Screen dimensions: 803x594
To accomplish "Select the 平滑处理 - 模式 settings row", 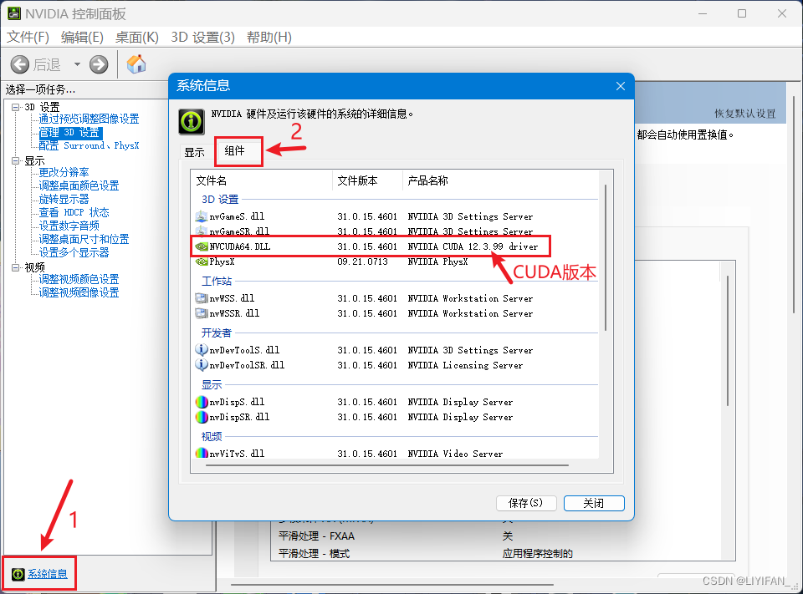I will 497,554.
